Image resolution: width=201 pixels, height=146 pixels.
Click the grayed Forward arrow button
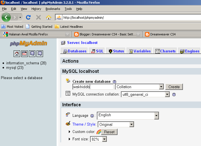pyautogui.click(x=14, y=17)
